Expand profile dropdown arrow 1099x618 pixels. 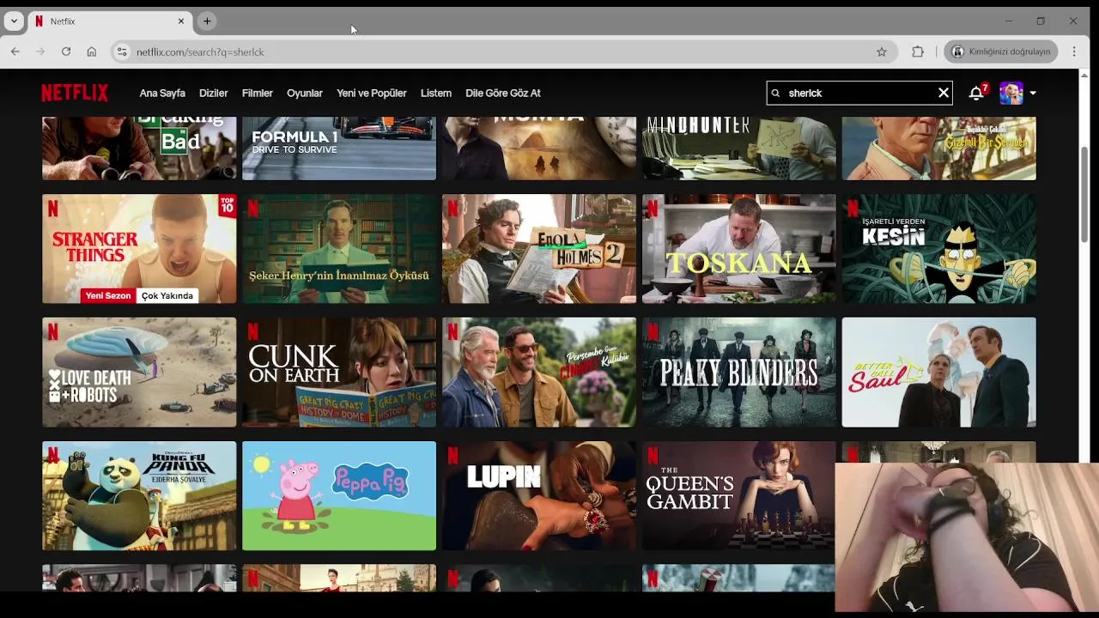[x=1033, y=93]
